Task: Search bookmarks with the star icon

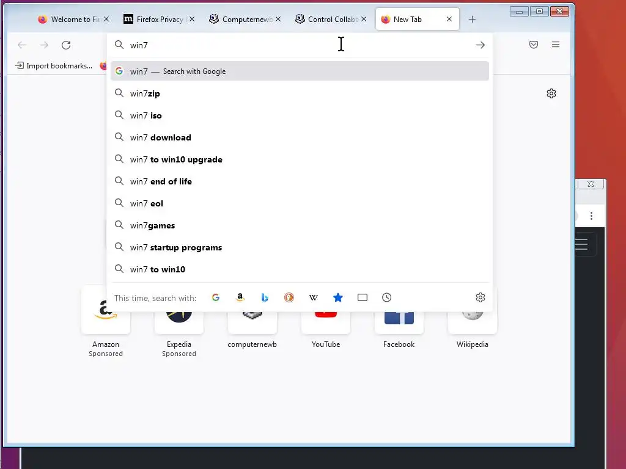Action: [x=337, y=297]
